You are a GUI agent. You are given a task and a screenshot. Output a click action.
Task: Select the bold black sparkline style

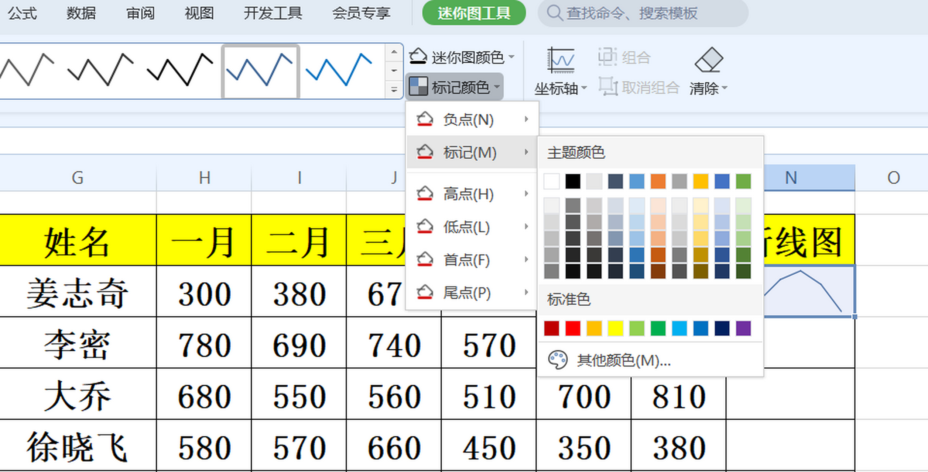coord(180,70)
